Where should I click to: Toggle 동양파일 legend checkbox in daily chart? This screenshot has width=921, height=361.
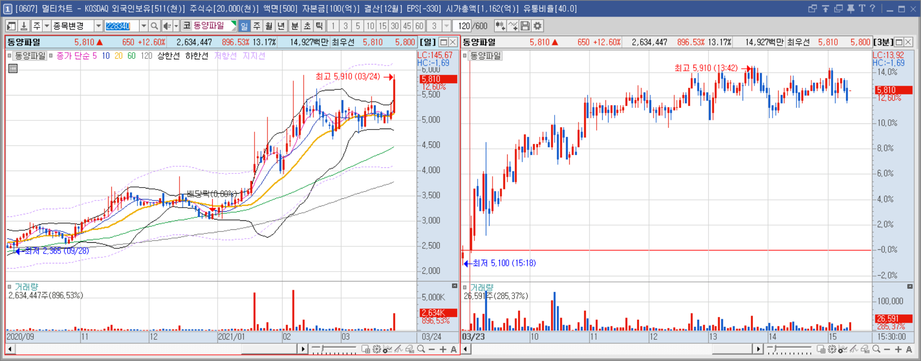tap(9, 56)
